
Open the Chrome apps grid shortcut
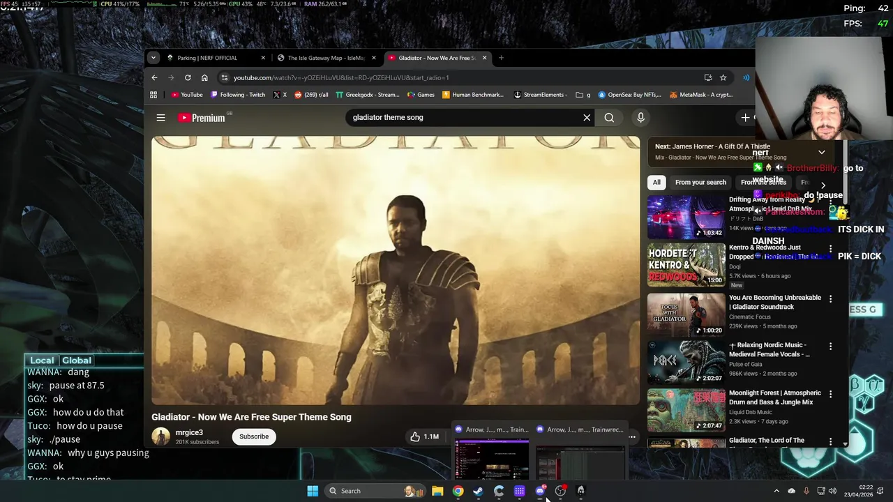(x=153, y=95)
